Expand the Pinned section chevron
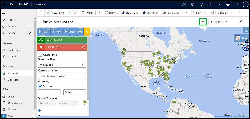Image resolution: width=250 pixels, height=119 pixels. [x=29, y=33]
